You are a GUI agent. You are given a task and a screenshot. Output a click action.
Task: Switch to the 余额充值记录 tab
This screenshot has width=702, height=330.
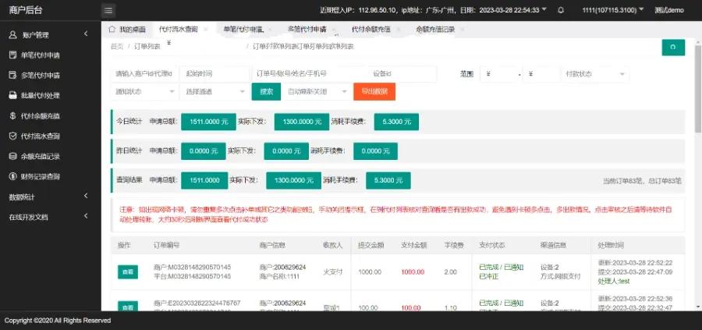coord(435,30)
